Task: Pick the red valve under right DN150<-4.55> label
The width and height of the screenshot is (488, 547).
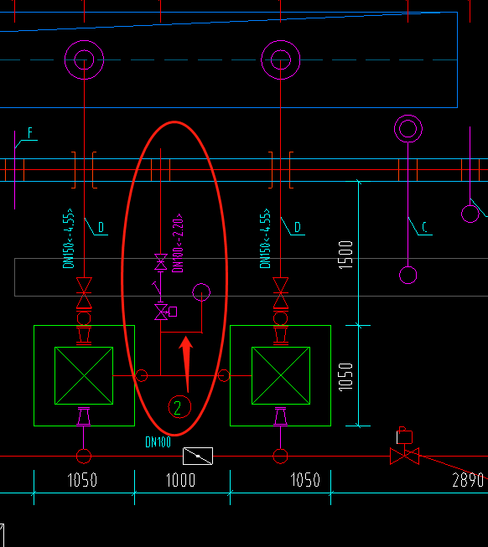Action: 281,293
